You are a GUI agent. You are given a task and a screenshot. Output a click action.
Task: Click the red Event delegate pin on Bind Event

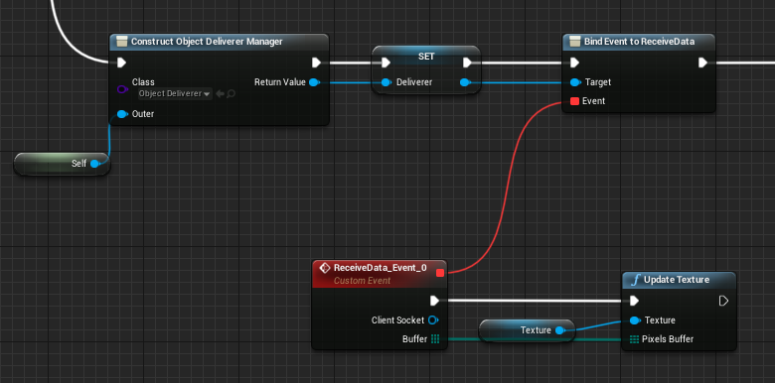click(x=575, y=101)
